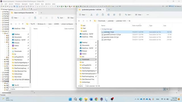Go up one folder in Youtube\lib window

coord(23,24)
